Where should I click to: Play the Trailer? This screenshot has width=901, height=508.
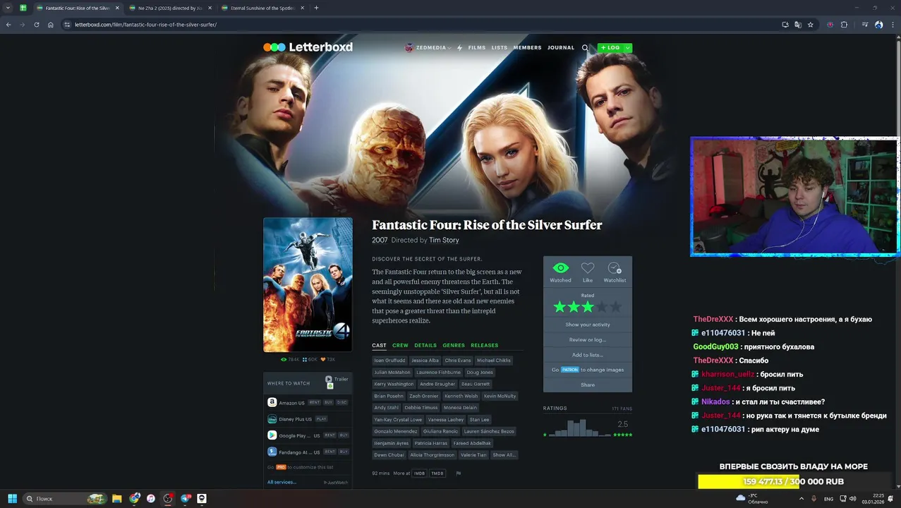pos(337,380)
